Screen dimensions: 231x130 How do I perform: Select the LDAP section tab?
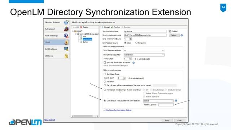click(57, 42)
